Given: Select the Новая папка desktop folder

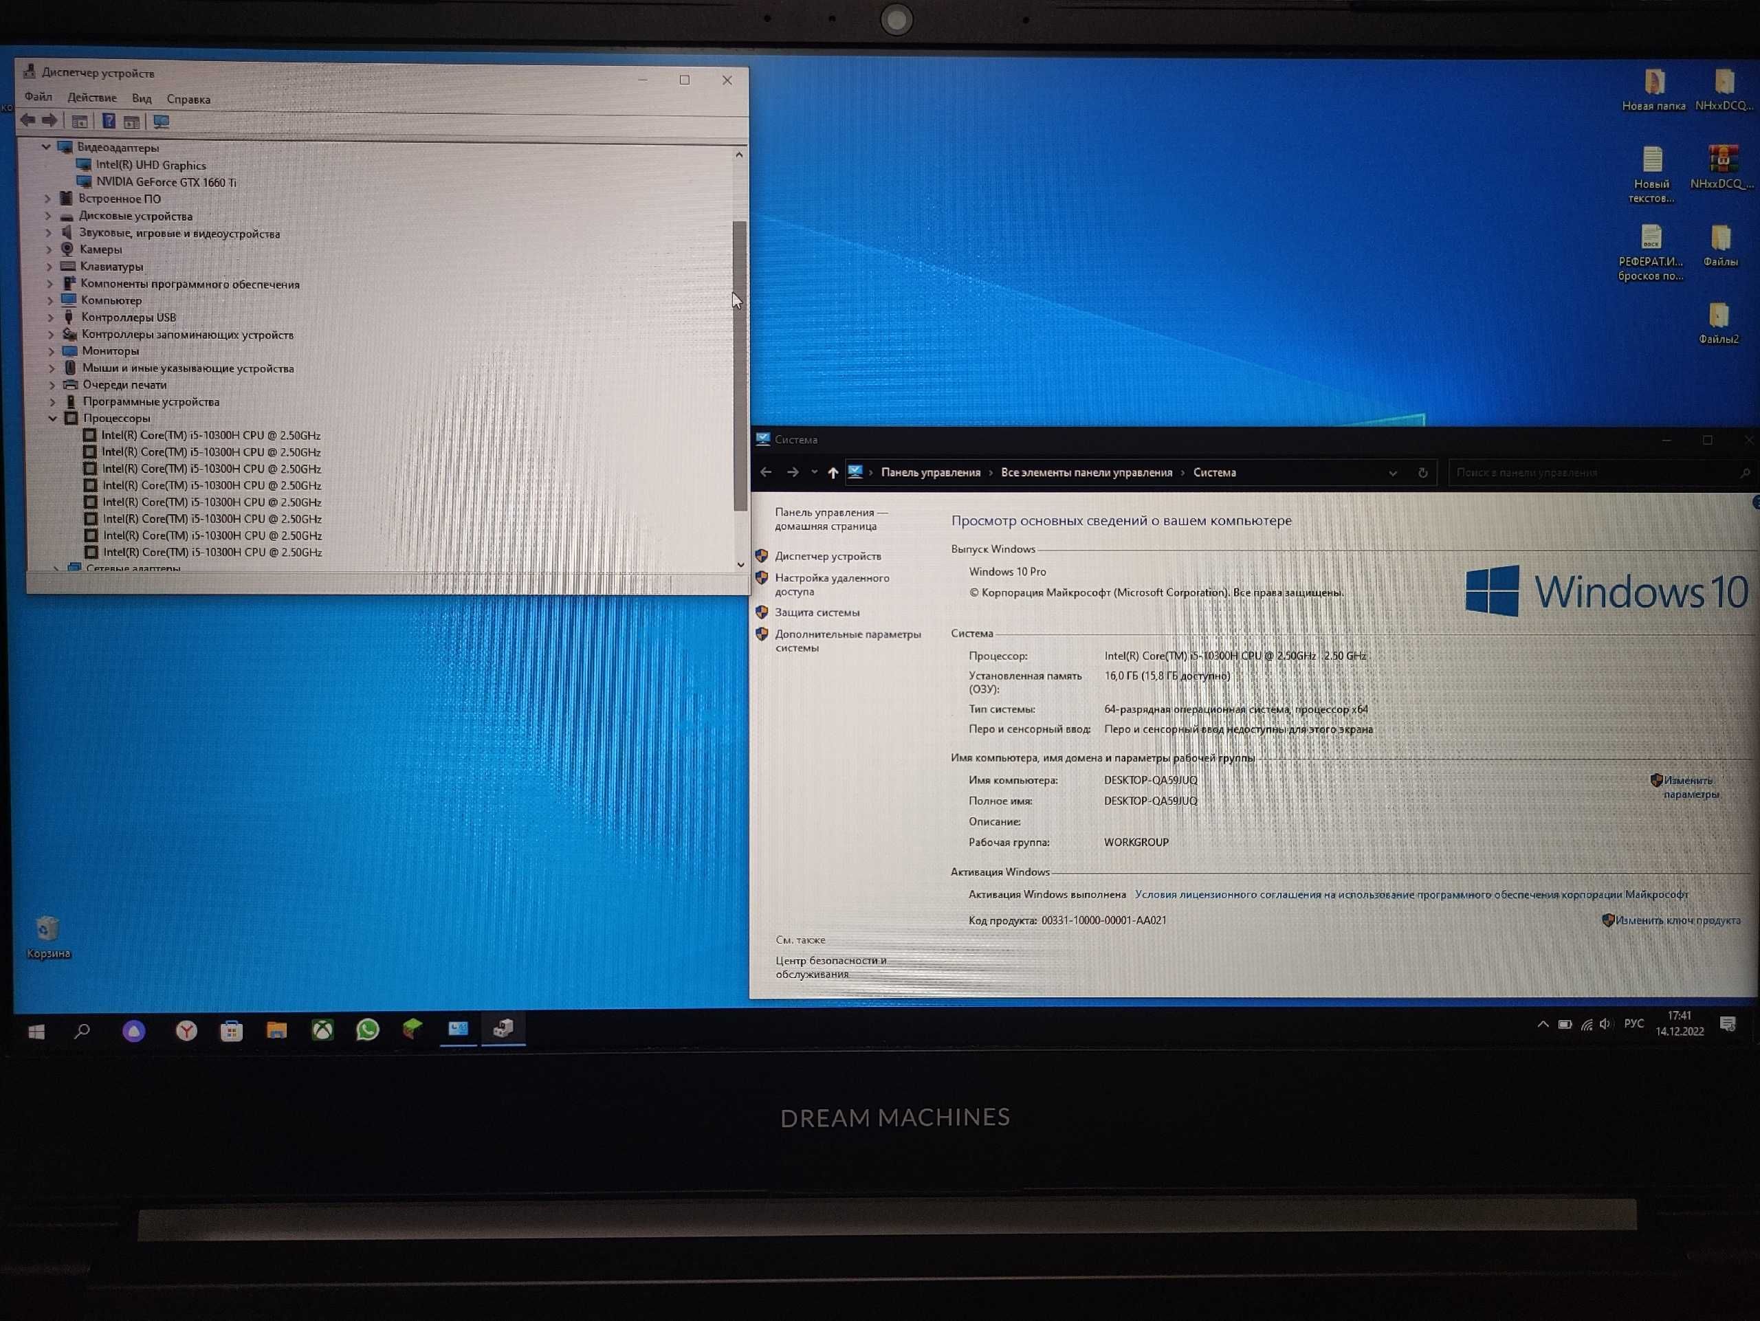Looking at the screenshot, I should (1653, 89).
